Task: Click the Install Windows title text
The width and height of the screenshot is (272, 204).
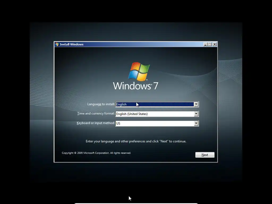Action: [71, 44]
